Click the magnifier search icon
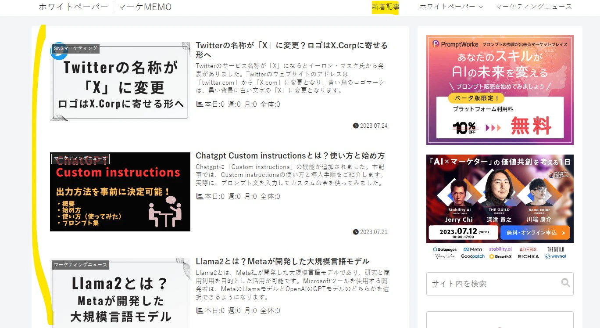 (565, 283)
